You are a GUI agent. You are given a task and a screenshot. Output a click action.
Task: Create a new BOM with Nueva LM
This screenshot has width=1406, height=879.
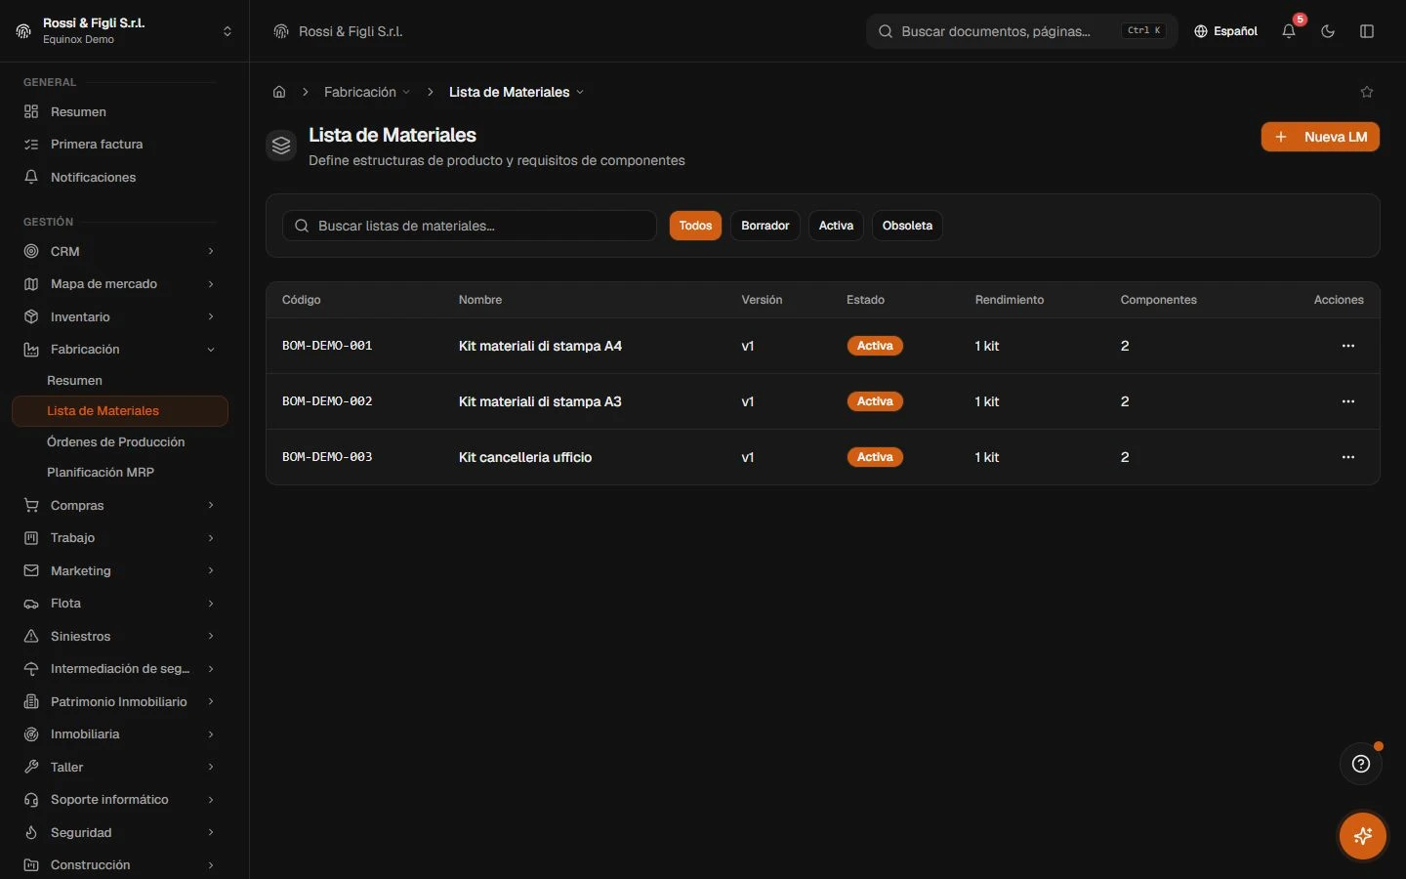pos(1320,137)
